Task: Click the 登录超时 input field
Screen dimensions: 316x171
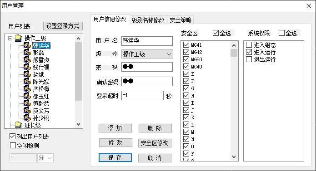Action: tap(142, 95)
